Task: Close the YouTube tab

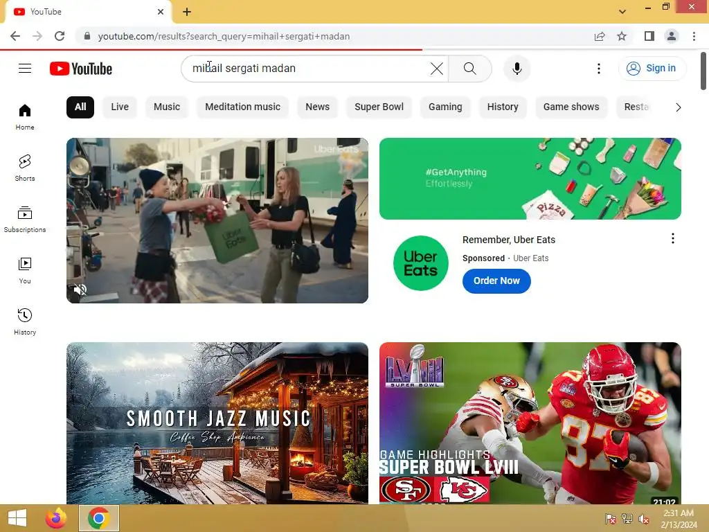Action: (161, 12)
